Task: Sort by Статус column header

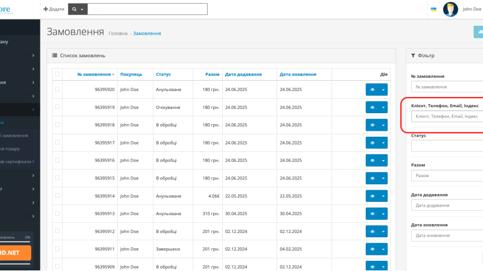Action: 163,74
